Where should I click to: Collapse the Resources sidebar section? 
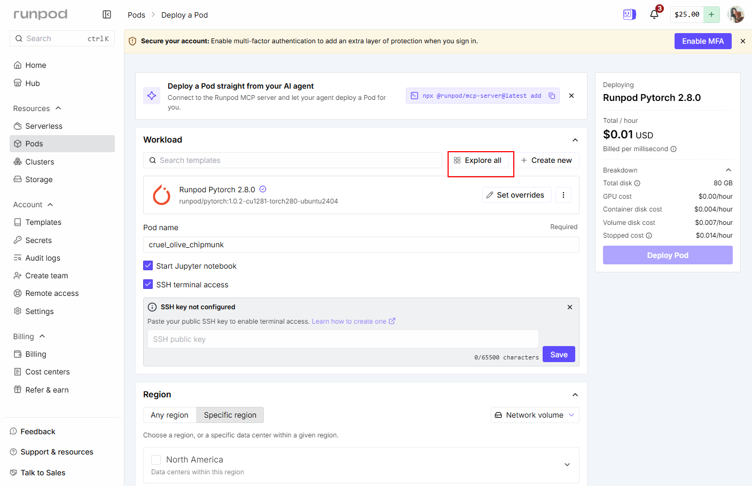(x=58, y=108)
